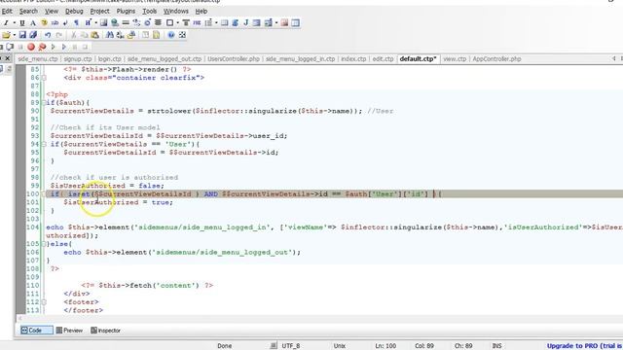This screenshot has width=623, height=350.
Task: Switch to side_menu_logged_in.ctp tab
Action: pyautogui.click(x=301, y=58)
